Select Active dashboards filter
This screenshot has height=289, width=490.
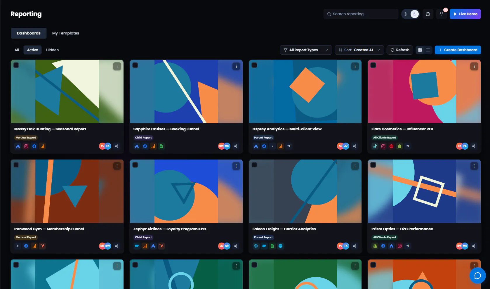(32, 50)
